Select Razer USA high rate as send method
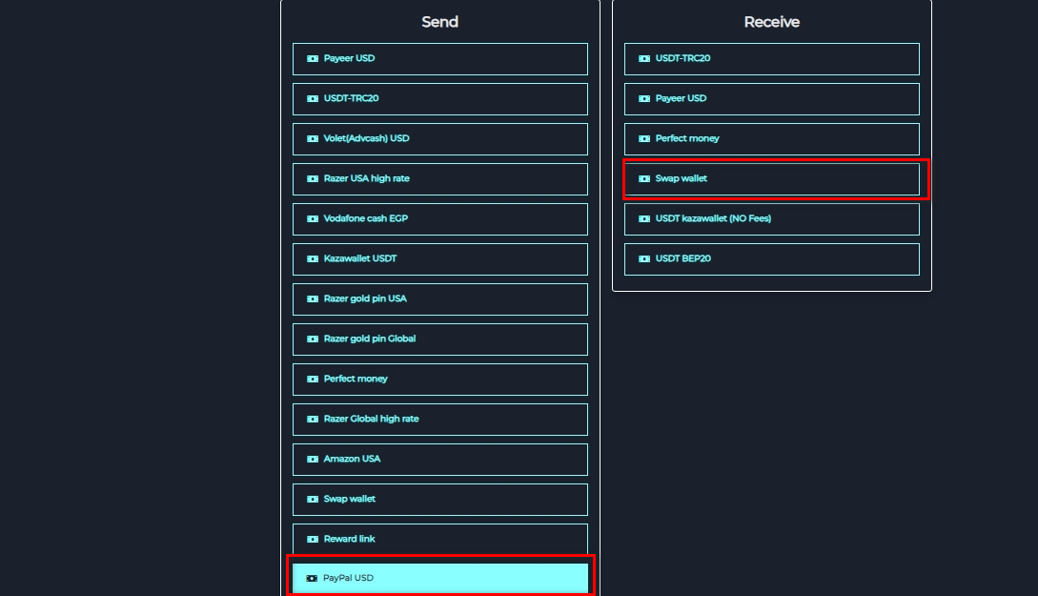The width and height of the screenshot is (1038, 596). point(439,178)
